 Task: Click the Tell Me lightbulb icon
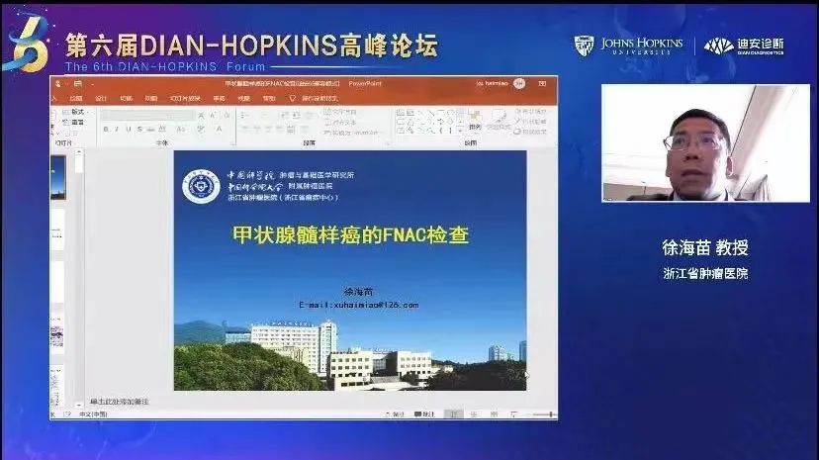click(x=293, y=98)
